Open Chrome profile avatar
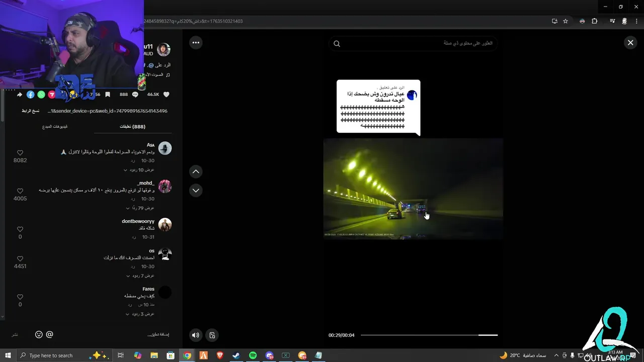 624,21
